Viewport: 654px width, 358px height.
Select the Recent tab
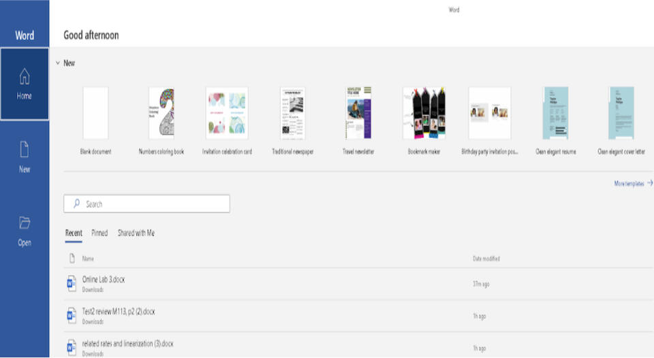click(x=74, y=233)
